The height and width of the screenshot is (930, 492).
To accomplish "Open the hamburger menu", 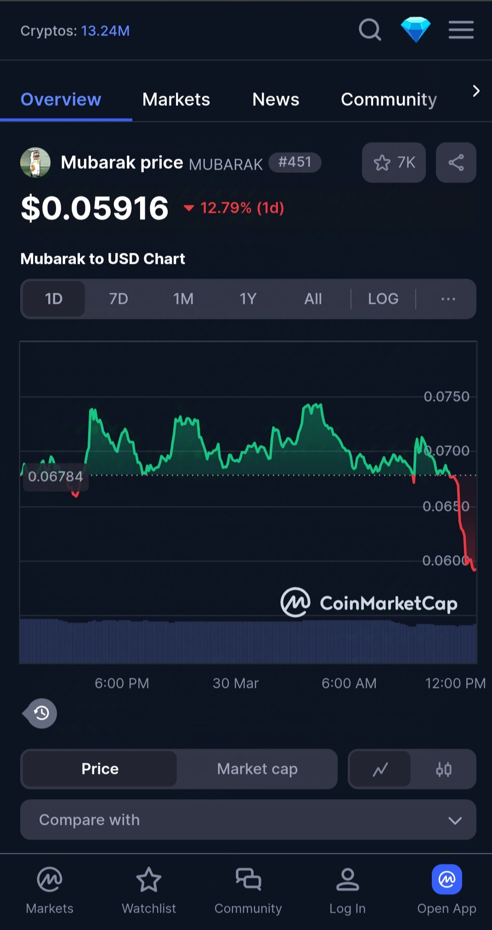I will click(461, 30).
